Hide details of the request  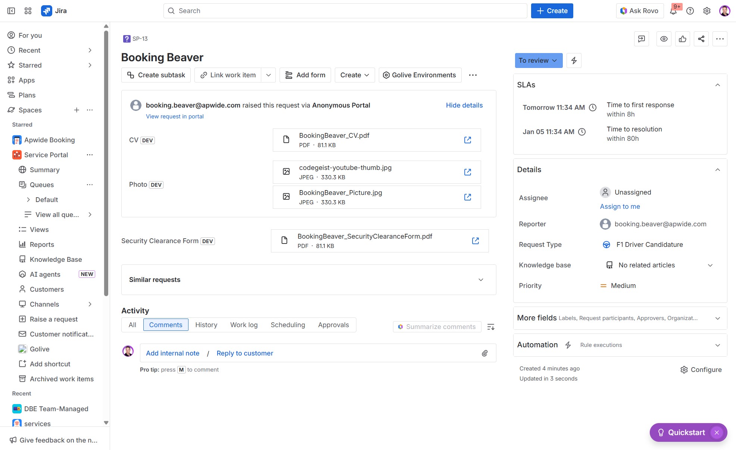[464, 105]
